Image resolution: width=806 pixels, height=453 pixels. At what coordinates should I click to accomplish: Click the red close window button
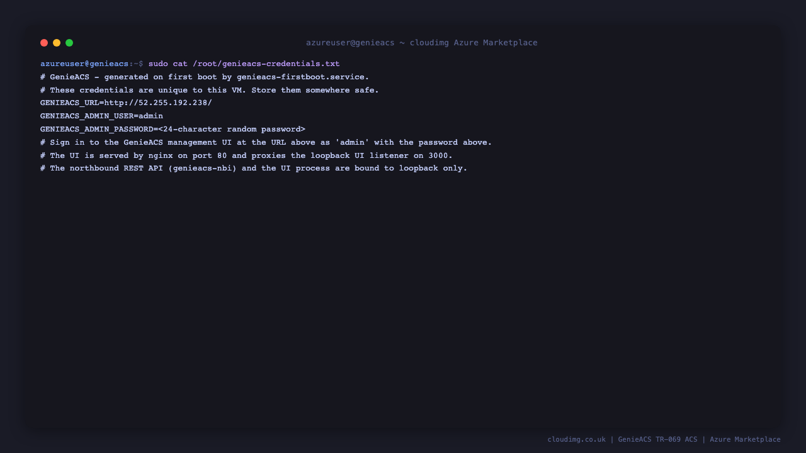pyautogui.click(x=44, y=43)
